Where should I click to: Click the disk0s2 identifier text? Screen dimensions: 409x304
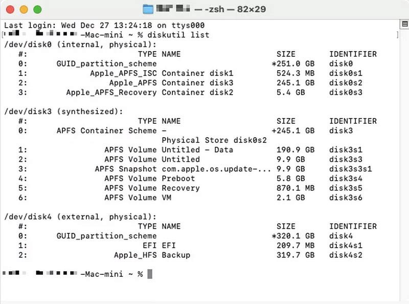click(346, 83)
